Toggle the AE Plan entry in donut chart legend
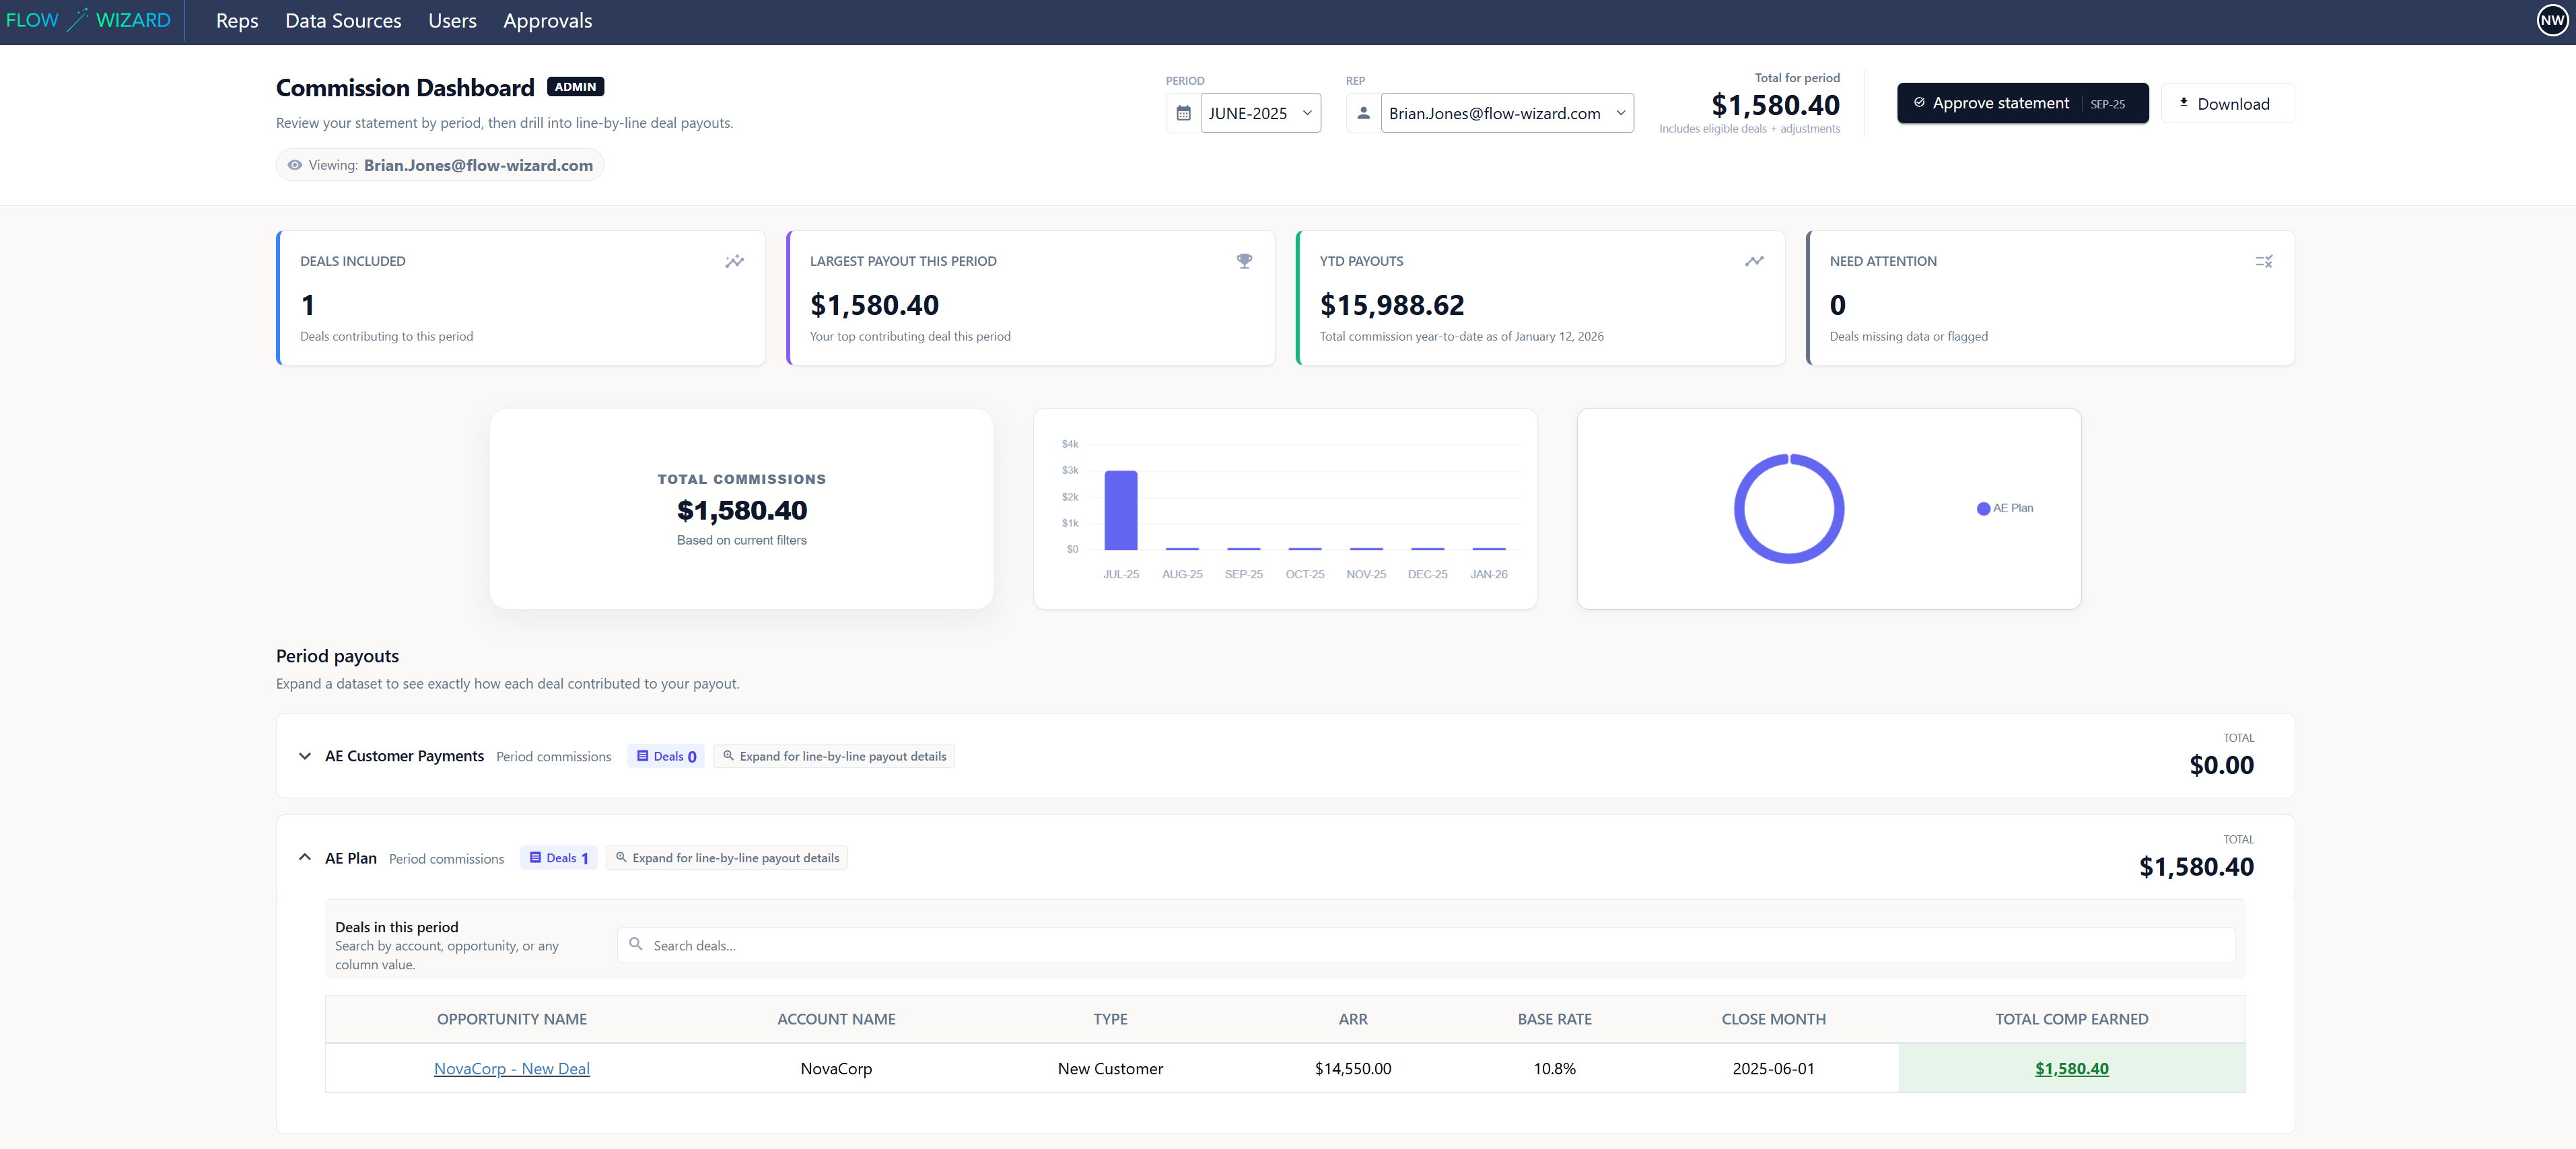Screen dimensions: 2576x1149 [x=2005, y=508]
